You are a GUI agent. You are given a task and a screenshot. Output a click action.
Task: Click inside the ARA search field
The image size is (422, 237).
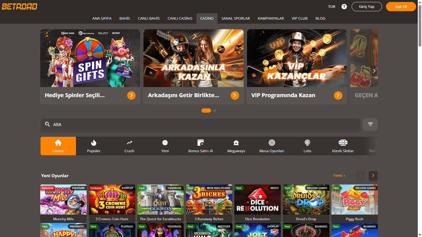197,124
